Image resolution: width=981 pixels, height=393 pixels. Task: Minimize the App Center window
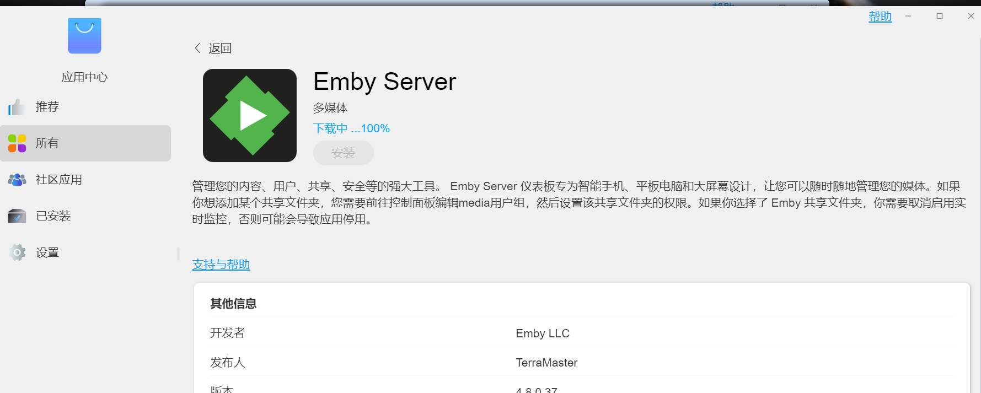[x=908, y=17]
